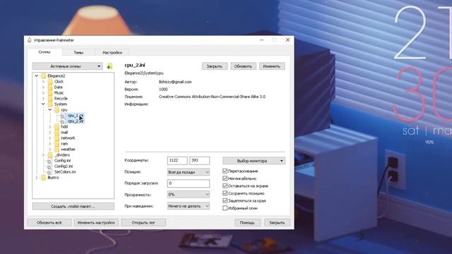Click the Помощь button

(247, 223)
